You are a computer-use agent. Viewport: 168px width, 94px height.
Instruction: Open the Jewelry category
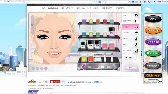(130, 33)
